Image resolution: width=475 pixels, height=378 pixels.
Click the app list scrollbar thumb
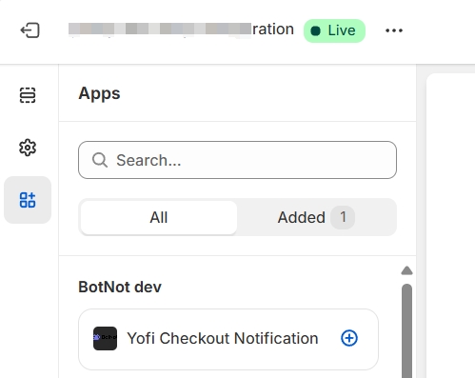tap(406, 330)
